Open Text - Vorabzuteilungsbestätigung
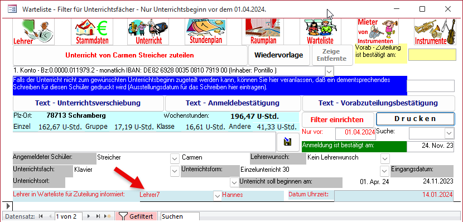463x222 pixels. pos(378,103)
